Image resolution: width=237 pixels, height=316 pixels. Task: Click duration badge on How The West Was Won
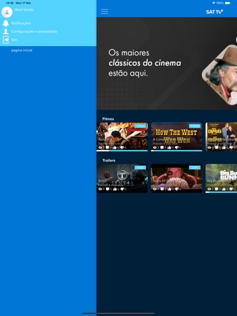195,126
